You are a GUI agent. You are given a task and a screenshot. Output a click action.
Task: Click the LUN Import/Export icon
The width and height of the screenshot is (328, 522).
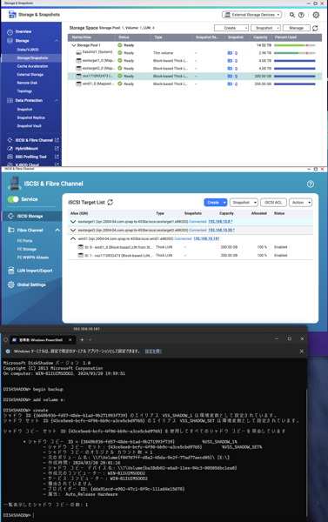point(11,271)
